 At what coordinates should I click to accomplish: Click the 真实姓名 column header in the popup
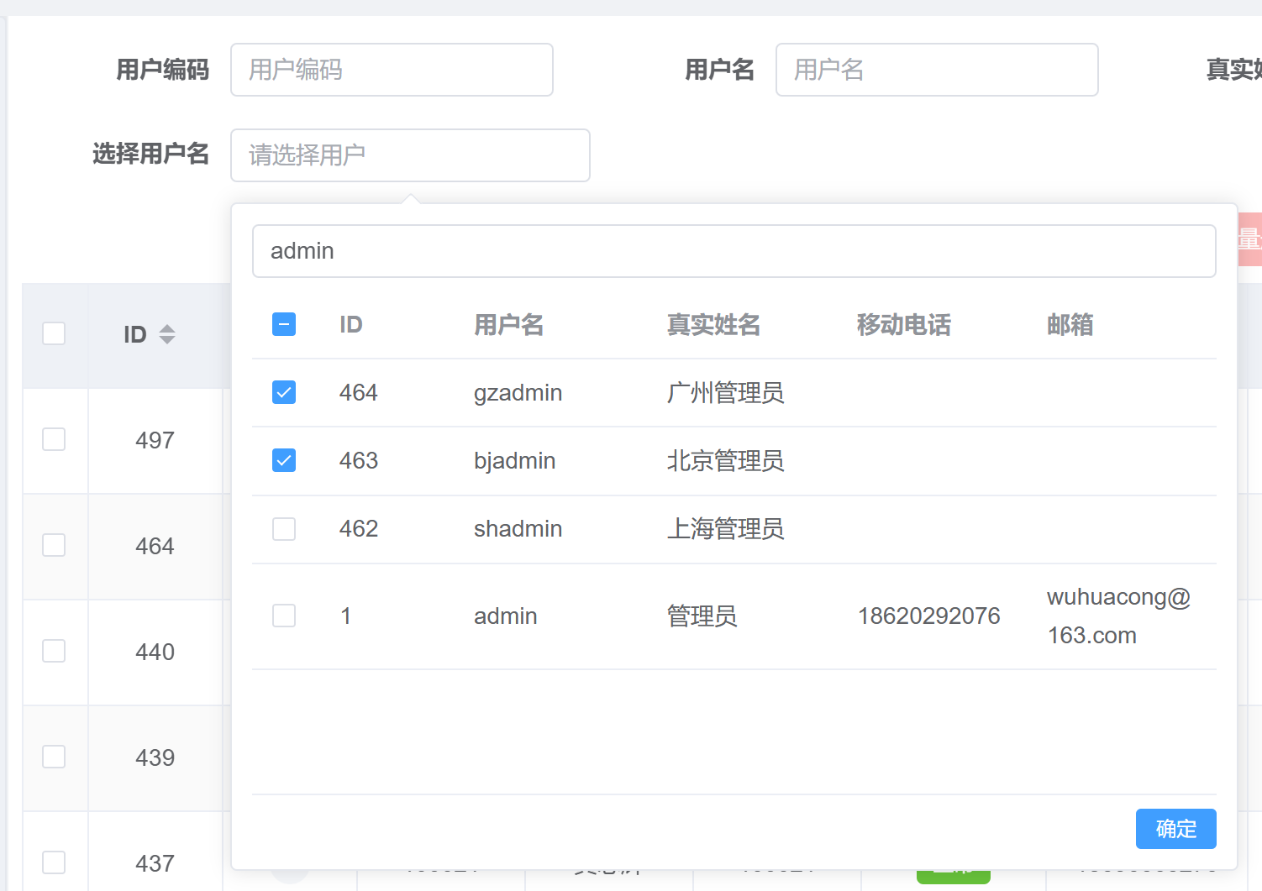[x=713, y=325]
